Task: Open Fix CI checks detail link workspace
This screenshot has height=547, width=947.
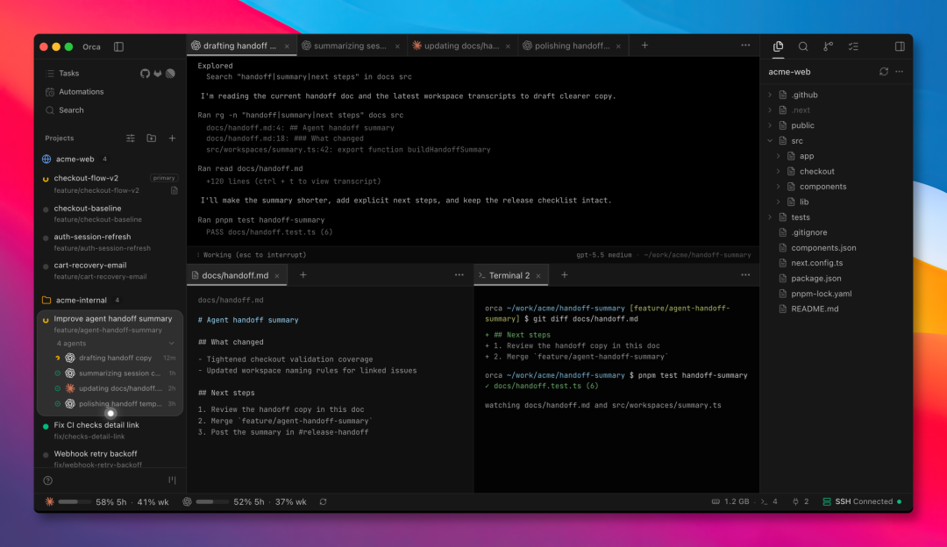Action: [x=110, y=430]
